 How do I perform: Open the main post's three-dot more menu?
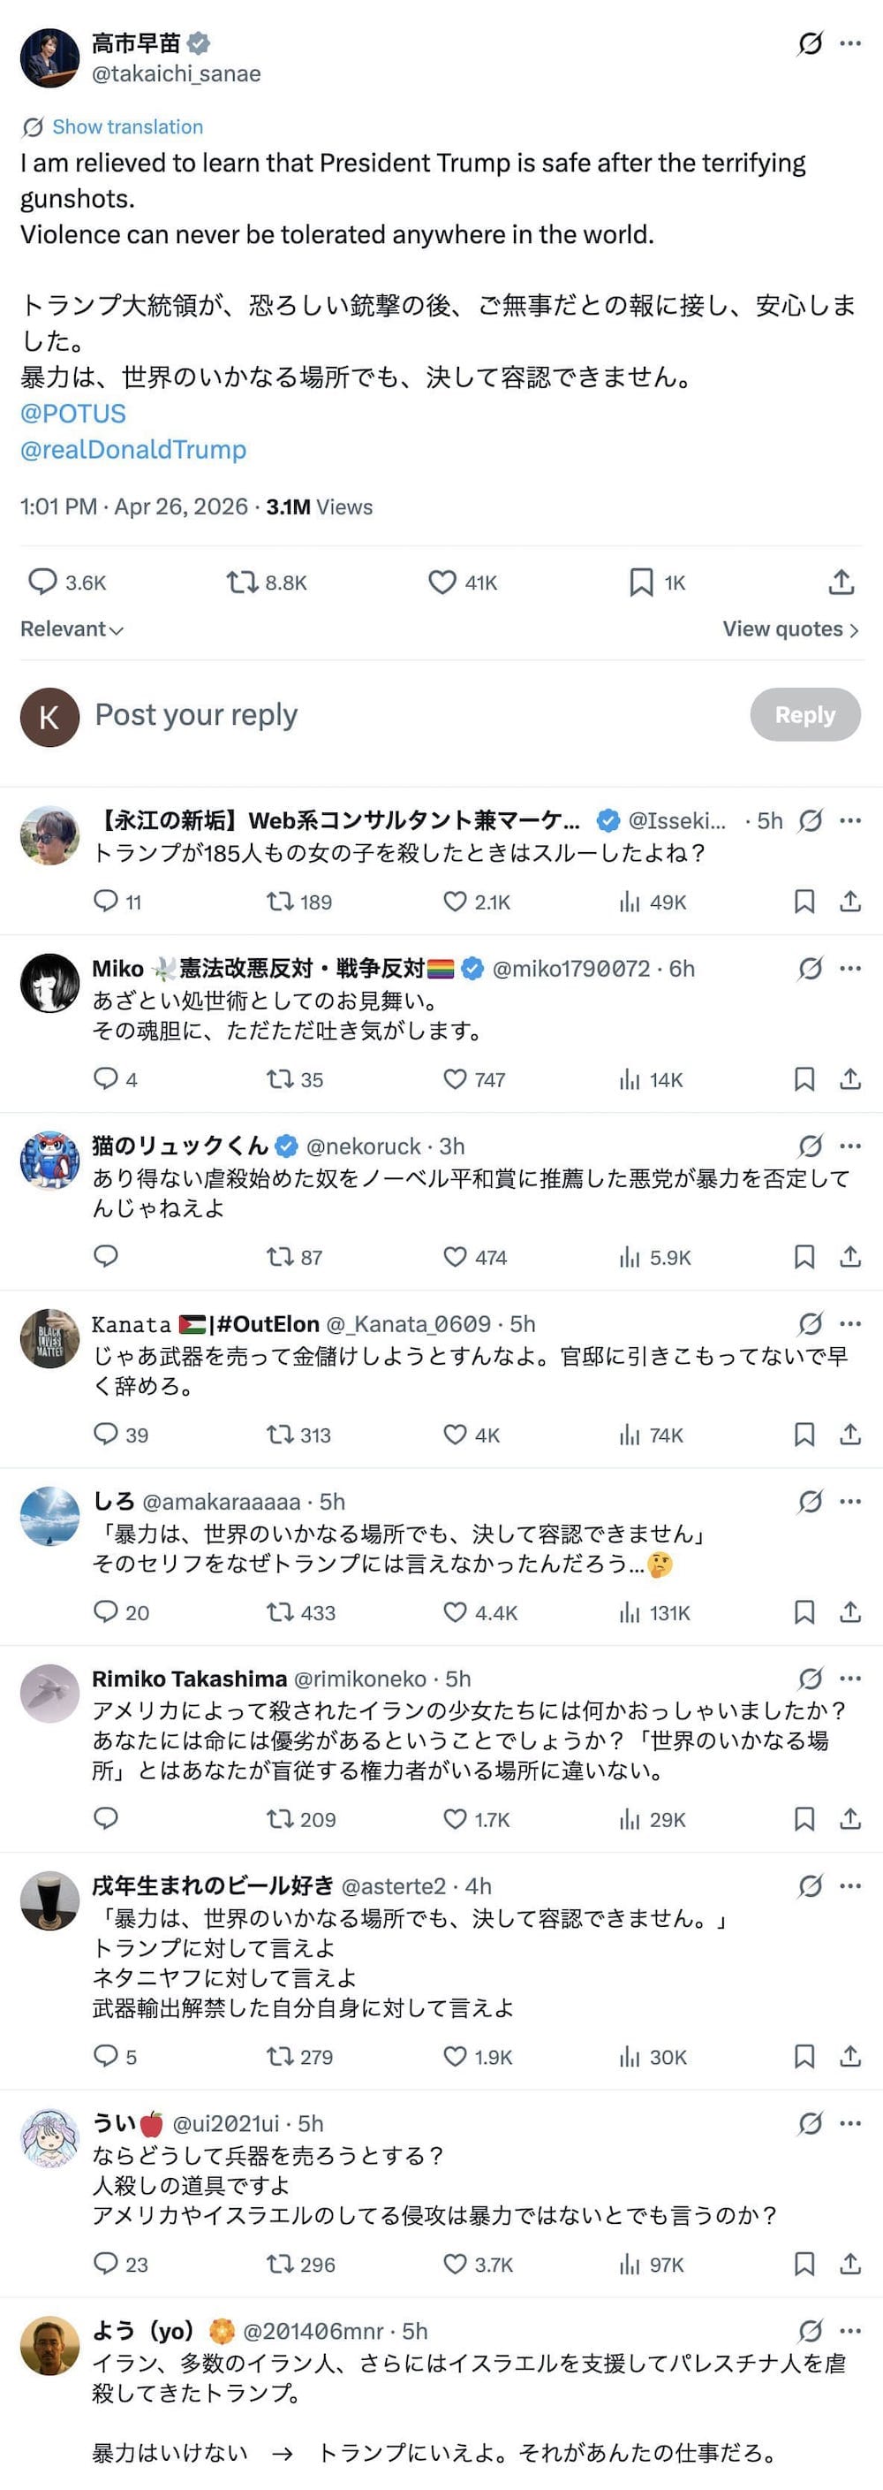point(850,43)
